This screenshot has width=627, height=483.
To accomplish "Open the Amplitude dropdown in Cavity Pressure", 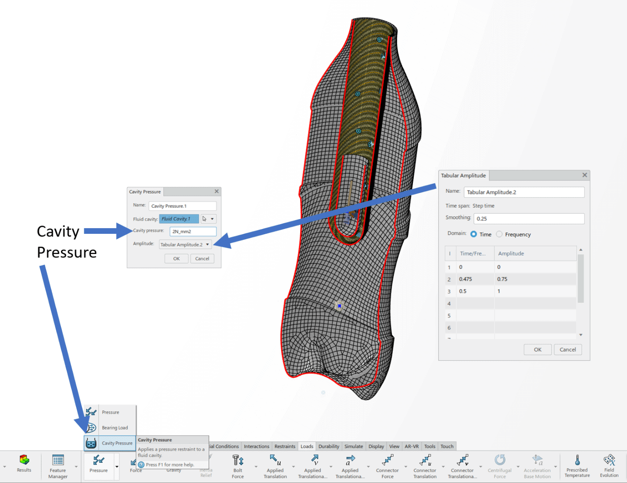I will 208,245.
